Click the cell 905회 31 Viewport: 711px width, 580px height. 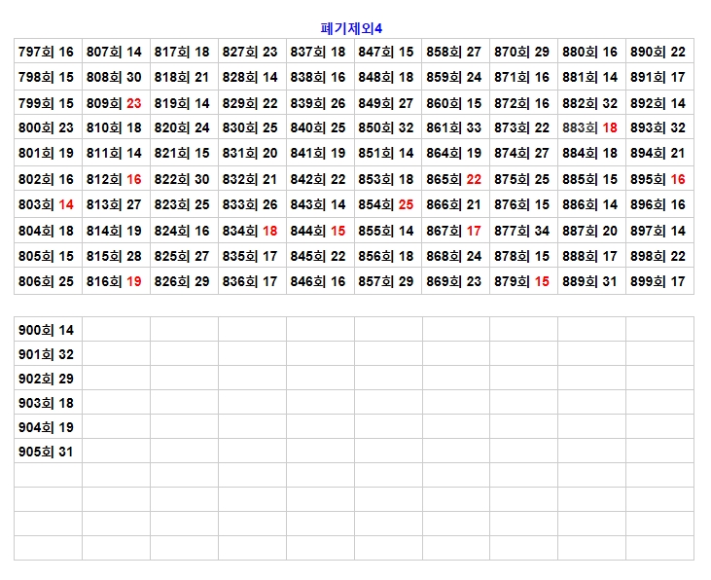(x=47, y=452)
